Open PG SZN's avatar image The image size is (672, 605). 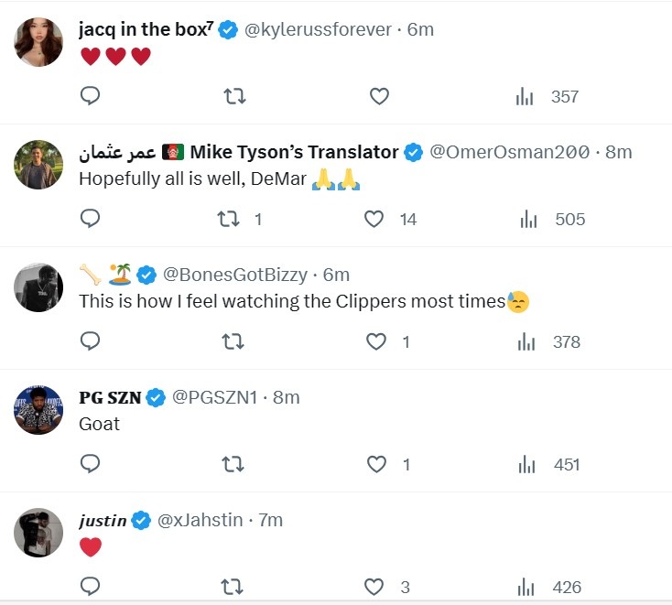pos(38,410)
